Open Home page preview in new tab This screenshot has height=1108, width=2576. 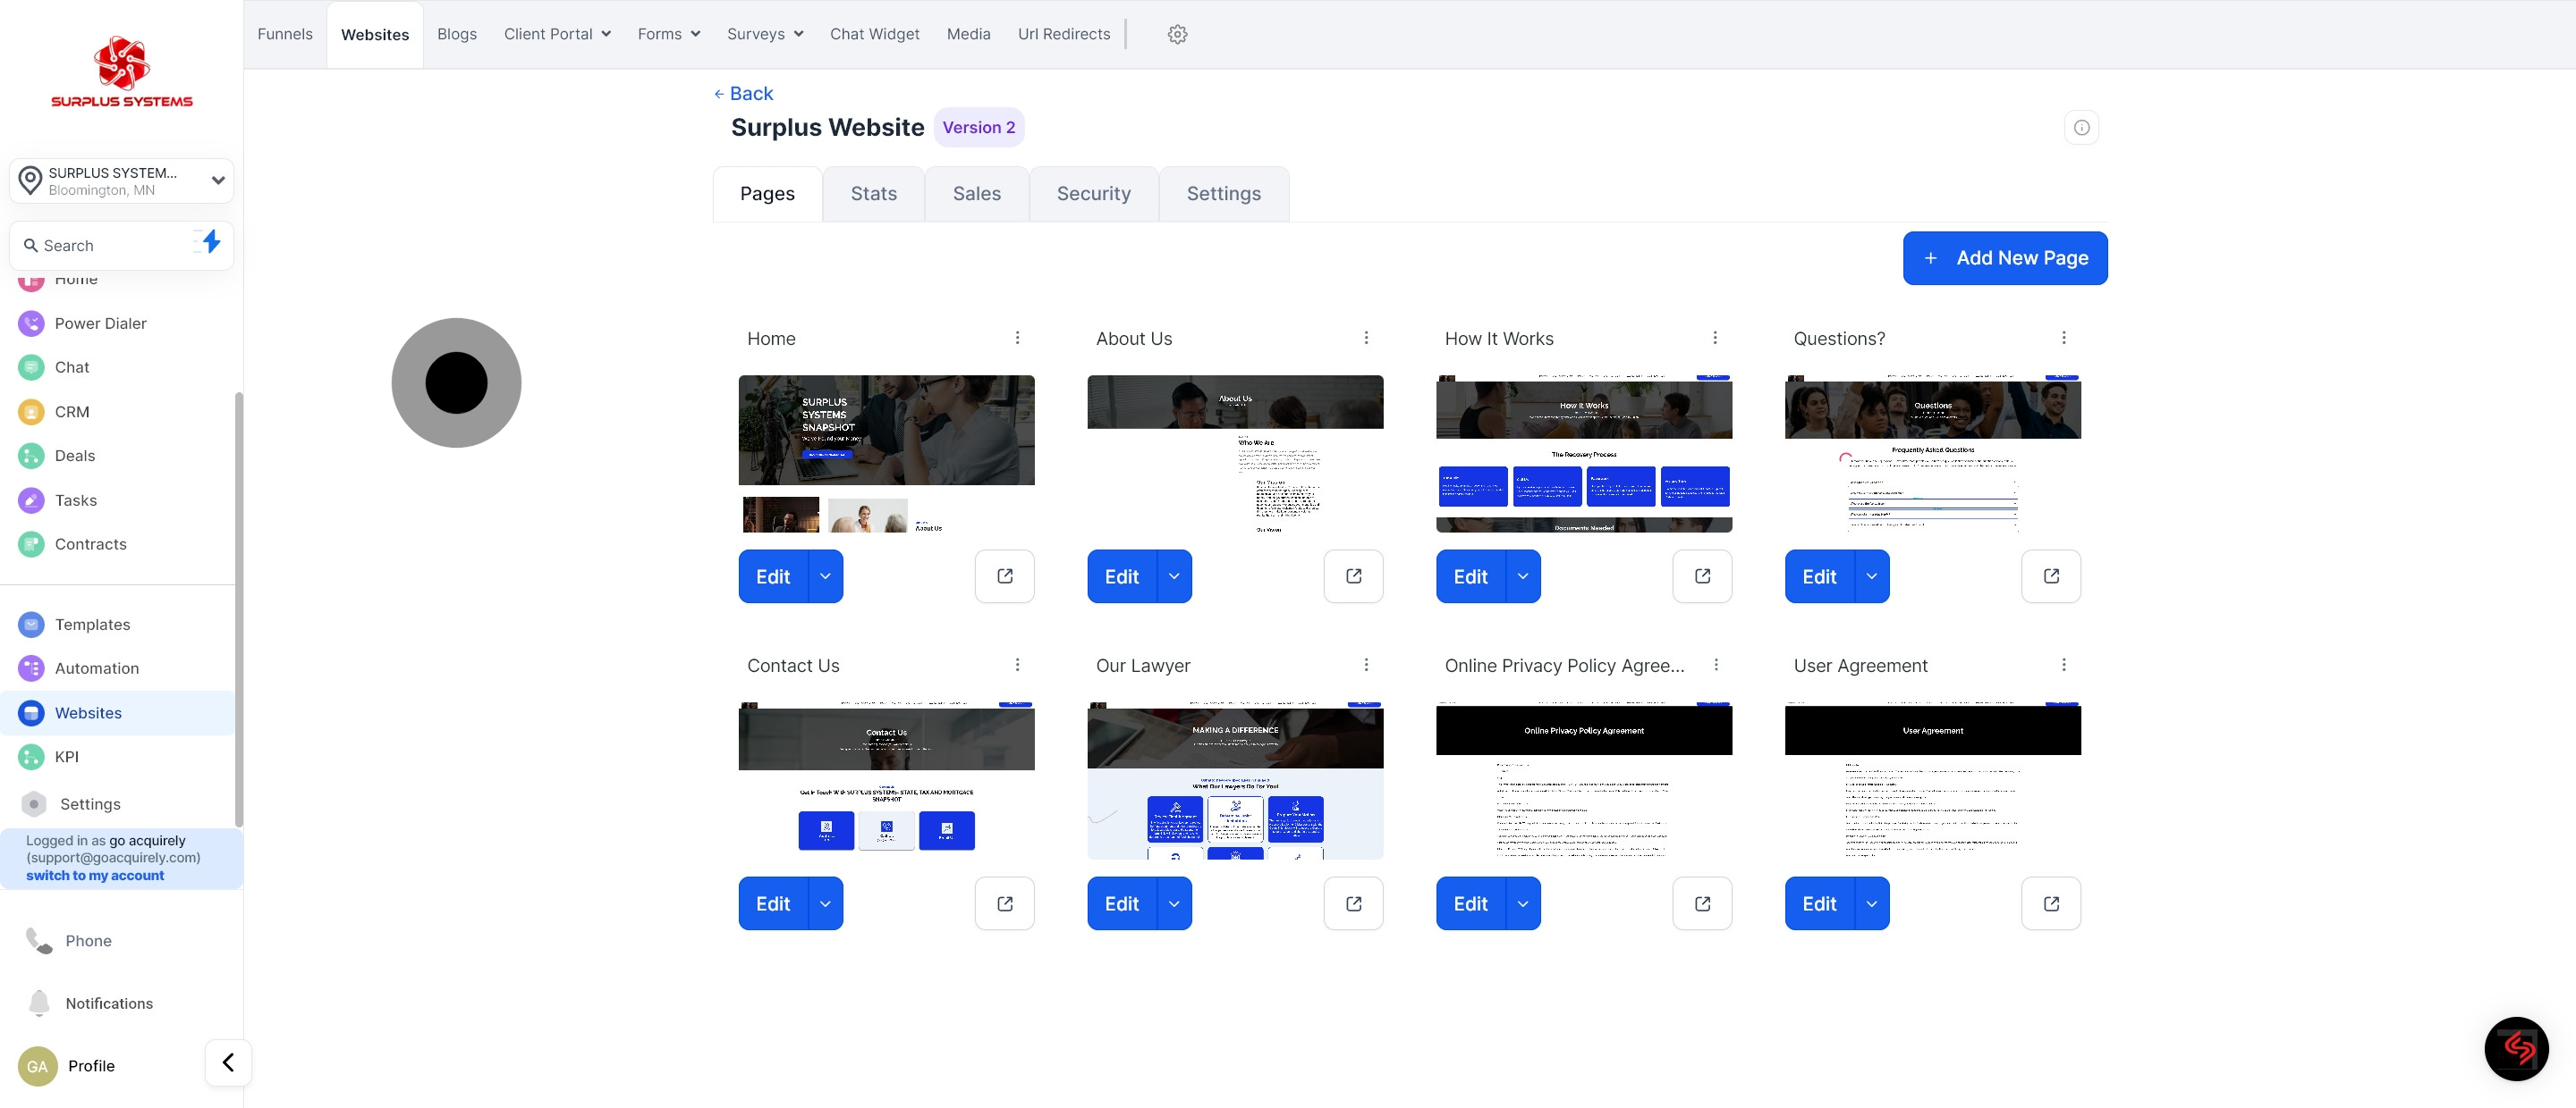click(1004, 576)
